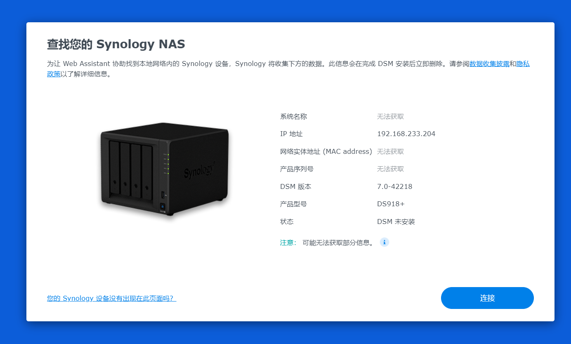Click the 系统名称 label

coord(293,117)
